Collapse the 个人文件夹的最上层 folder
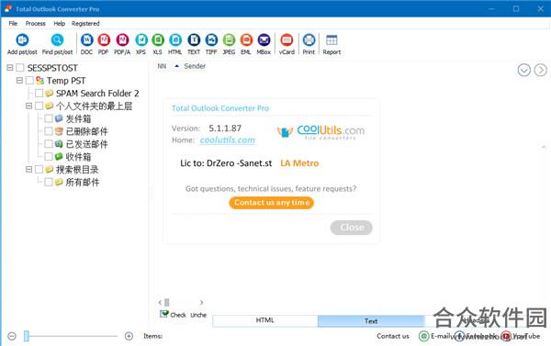 29,106
